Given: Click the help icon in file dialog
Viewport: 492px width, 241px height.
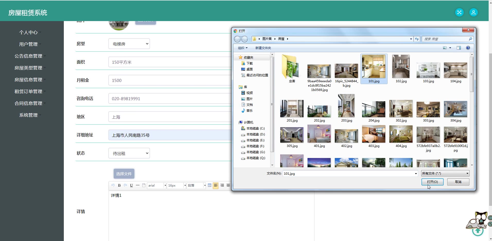Looking at the screenshot, I should [x=468, y=48].
